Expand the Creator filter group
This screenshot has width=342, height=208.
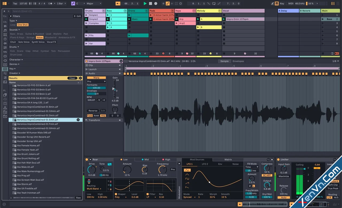[x=15, y=73]
